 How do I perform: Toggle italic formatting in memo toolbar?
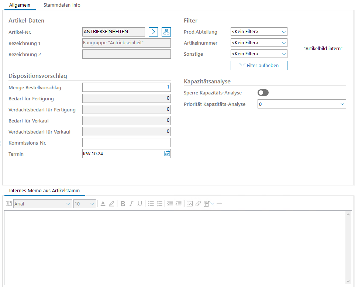[x=131, y=204]
